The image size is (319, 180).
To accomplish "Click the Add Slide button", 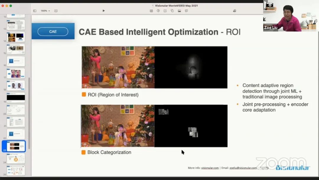I will point(56,11).
